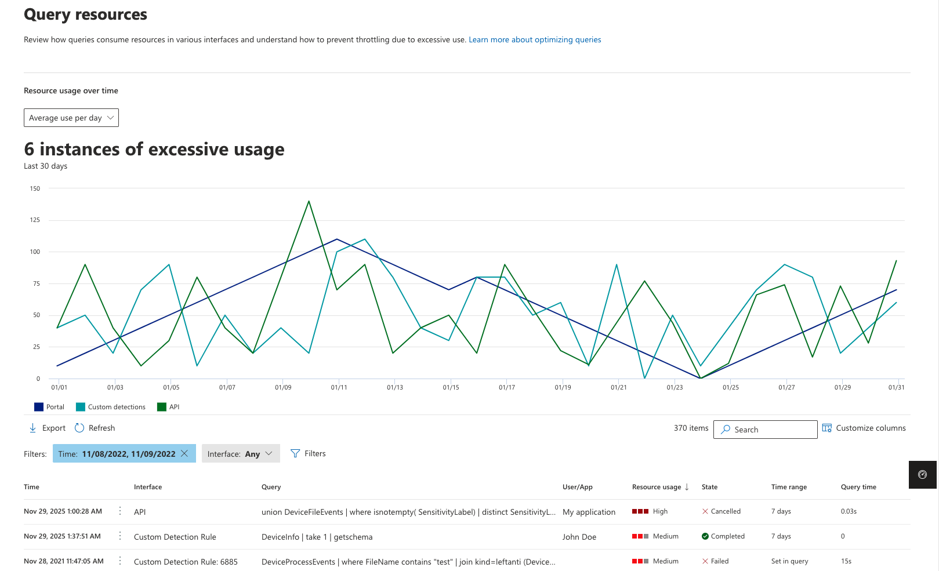The image size is (939, 571).
Task: Open the Interface: Any dropdown
Action: coord(241,453)
